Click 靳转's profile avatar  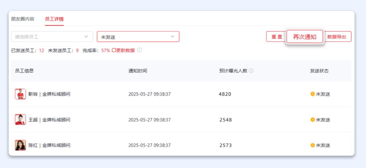click(x=20, y=94)
